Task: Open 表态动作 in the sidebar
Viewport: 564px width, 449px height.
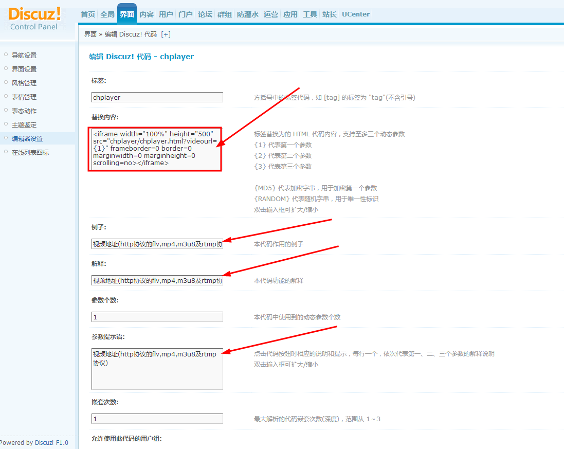Action: click(24, 111)
